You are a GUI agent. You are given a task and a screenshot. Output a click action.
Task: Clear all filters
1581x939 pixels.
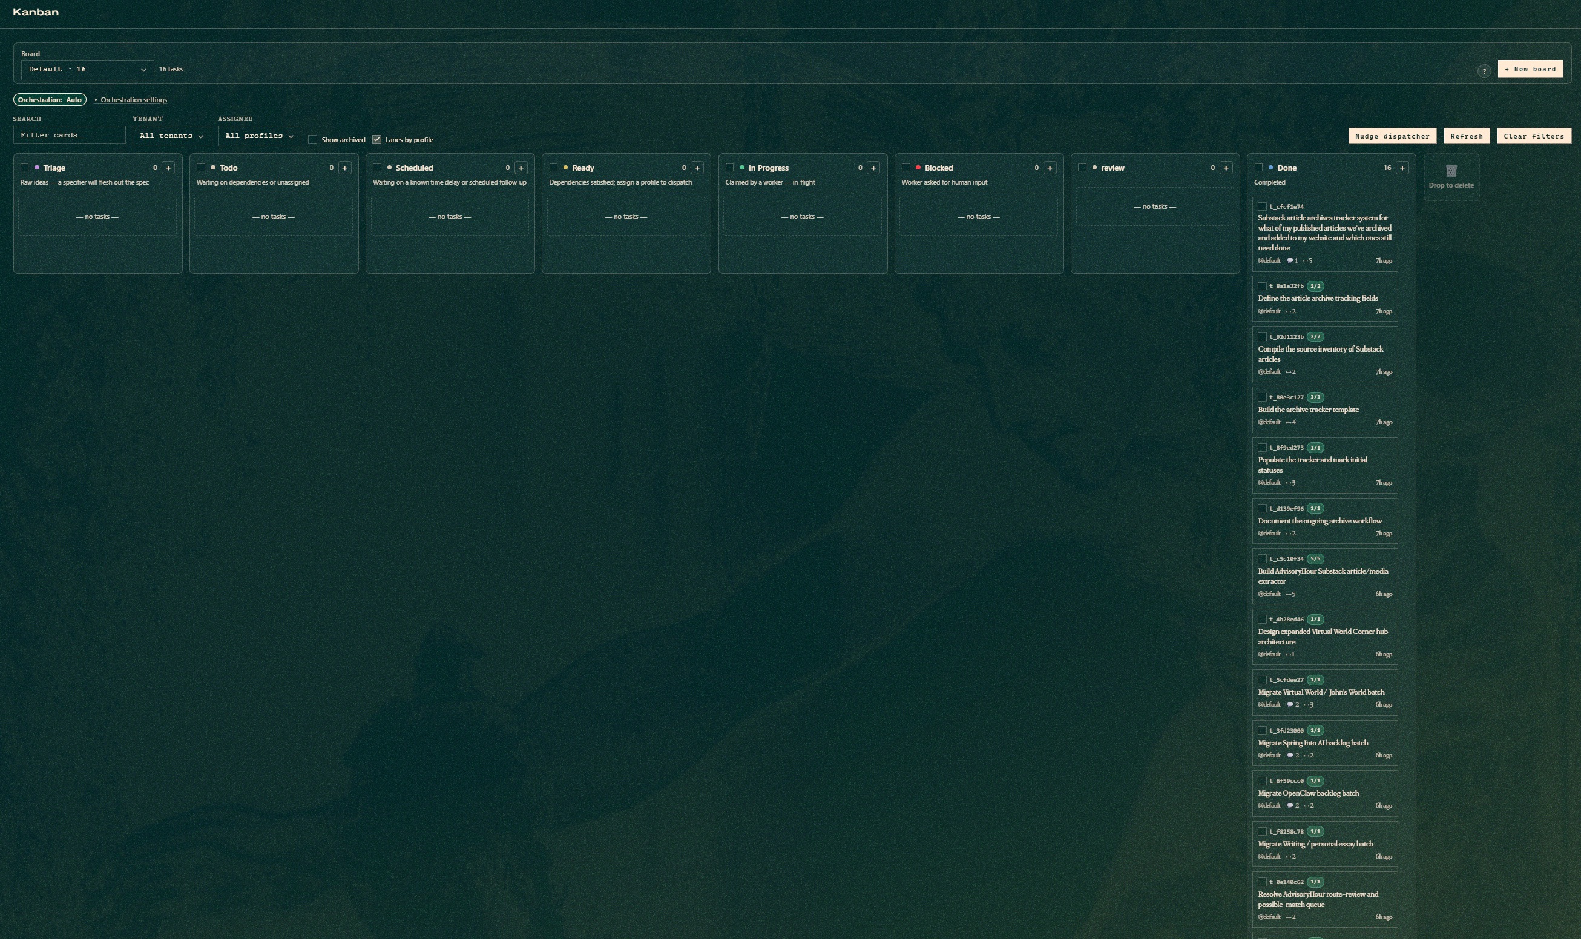pyautogui.click(x=1534, y=136)
